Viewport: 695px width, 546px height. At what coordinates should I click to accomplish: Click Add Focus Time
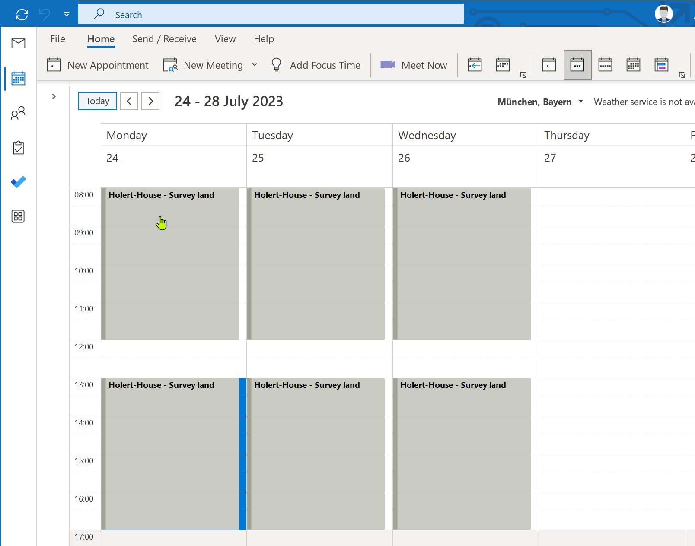coord(316,65)
